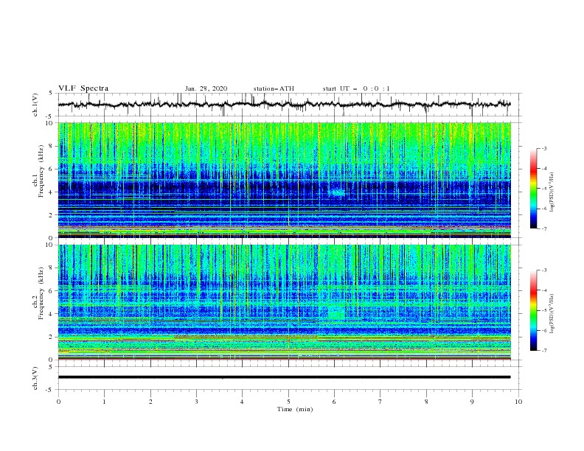This screenshot has width=584, height=451.
Task: Click the ch.1 "Frequency (kHz)" axis label
Action: click(x=41, y=172)
